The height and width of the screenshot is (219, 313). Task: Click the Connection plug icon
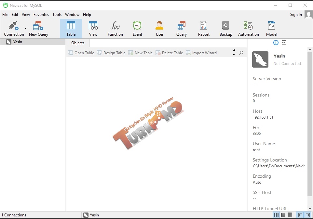click(x=14, y=26)
